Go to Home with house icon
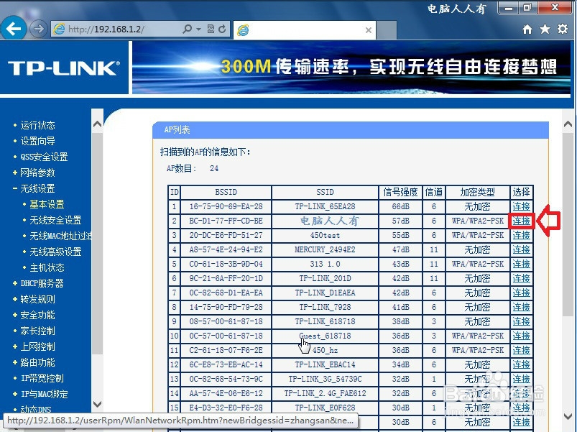 527,29
